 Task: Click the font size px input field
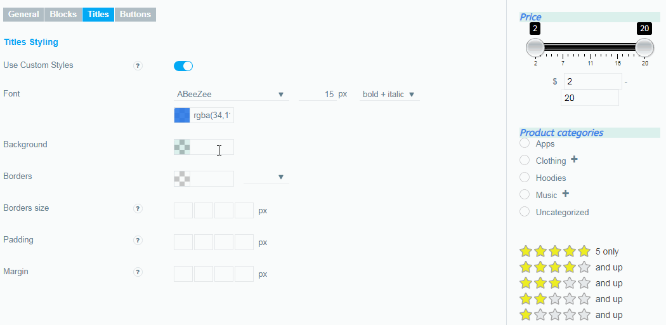[317, 95]
